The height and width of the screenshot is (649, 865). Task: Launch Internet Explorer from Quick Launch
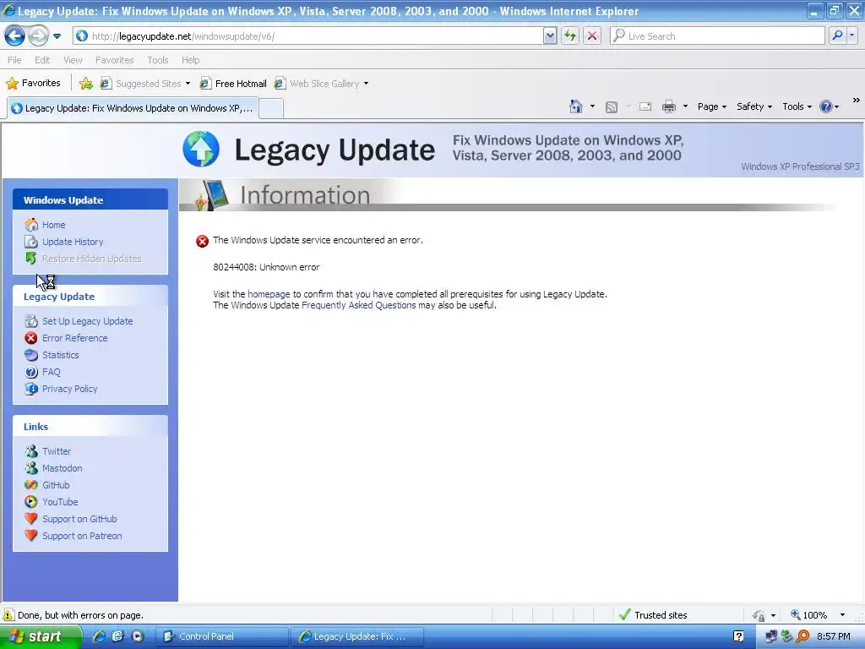click(99, 636)
